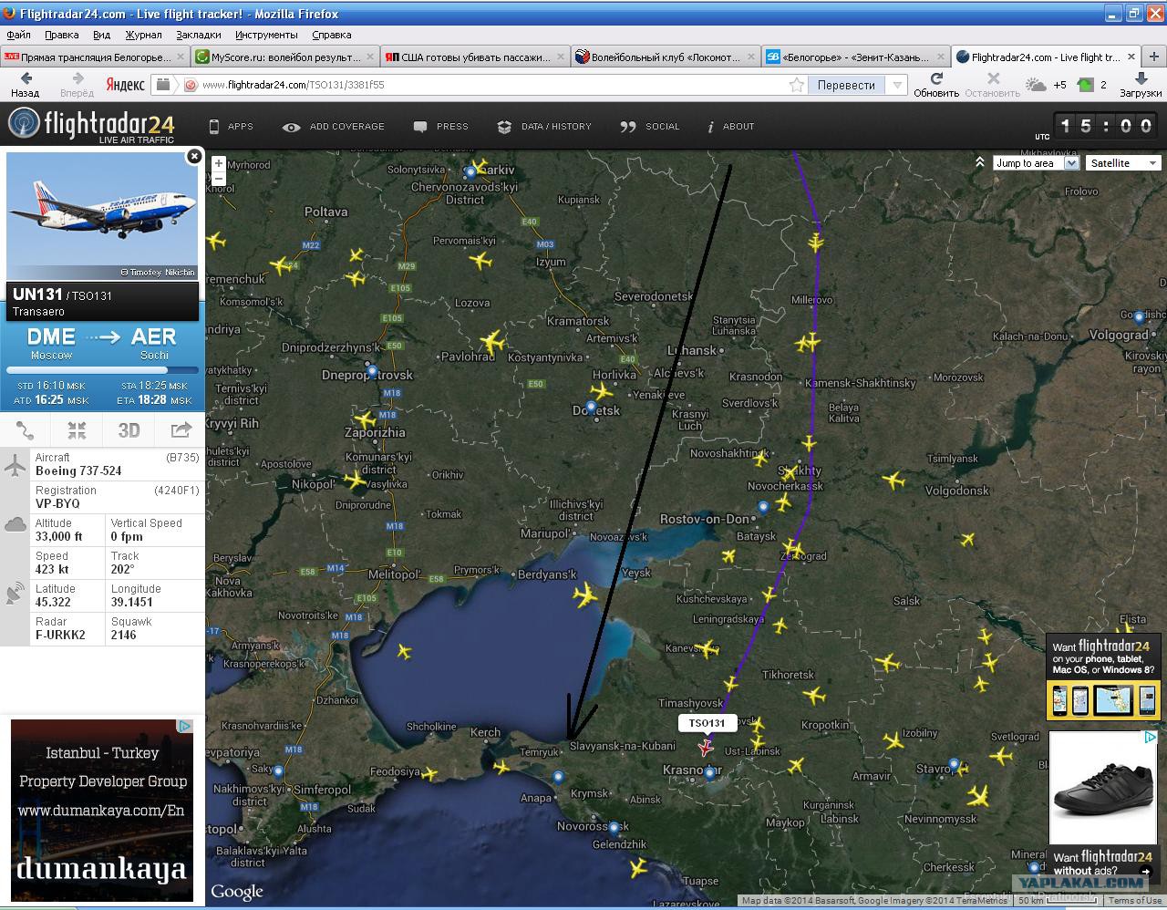The width and height of the screenshot is (1167, 910).
Task: Close the UN131 flight details panel
Action: pos(193,156)
